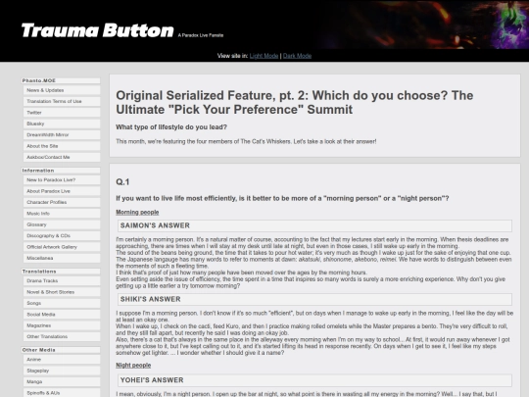This screenshot has width=529, height=397.
Task: Open Spinoffs & AUs page
Action: tap(62, 393)
